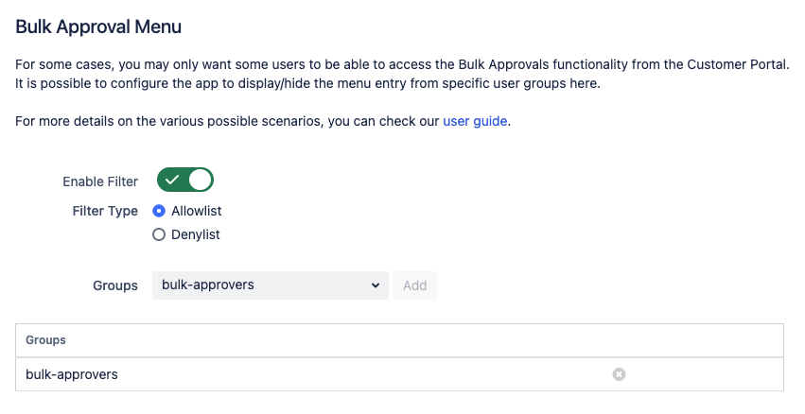The width and height of the screenshot is (805, 414).
Task: Click the 'For more details' sentence text
Action: tap(227, 121)
